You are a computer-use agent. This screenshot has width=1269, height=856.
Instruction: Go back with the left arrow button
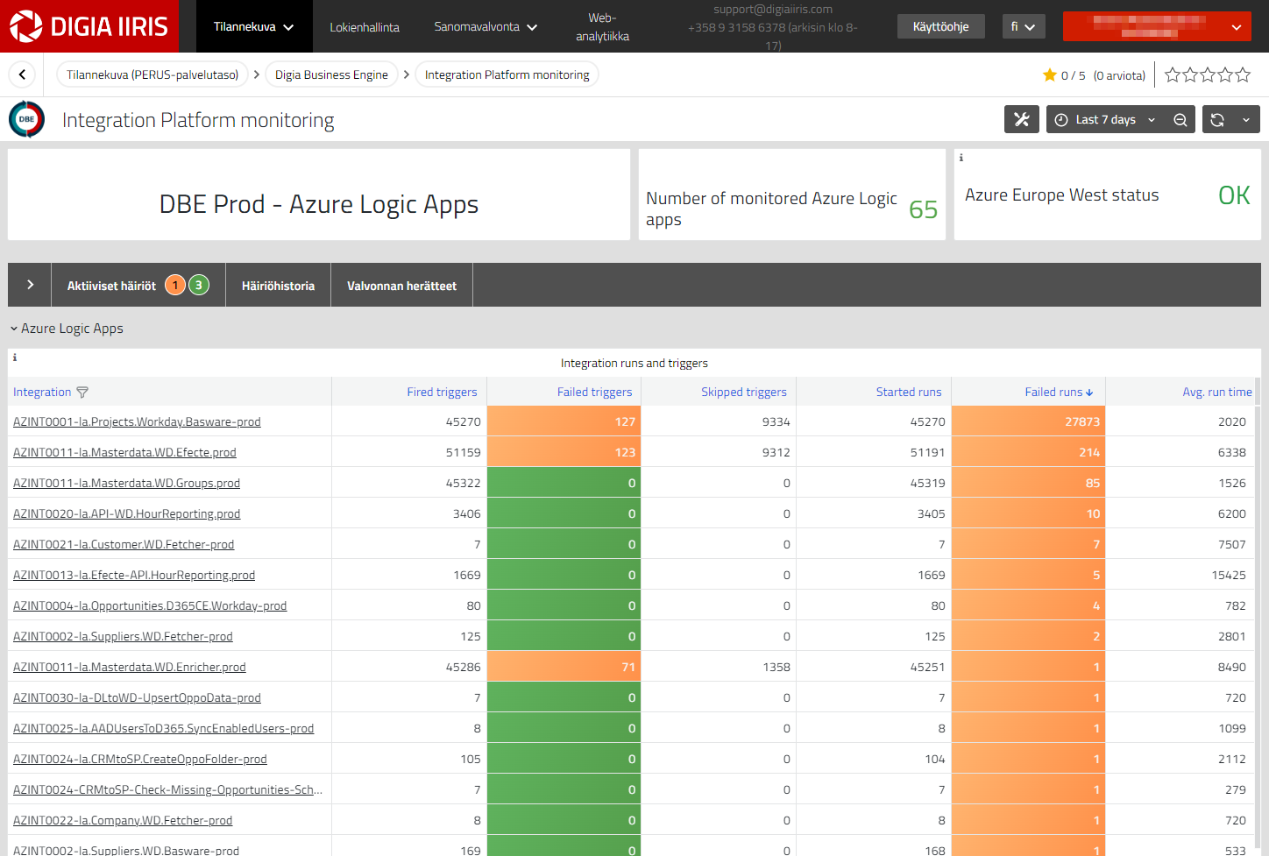(x=22, y=74)
